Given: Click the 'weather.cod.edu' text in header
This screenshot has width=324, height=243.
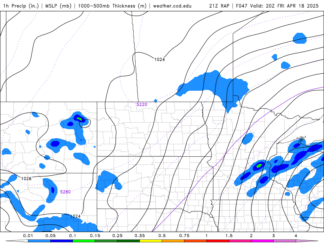Looking at the screenshot, I should (172, 6).
